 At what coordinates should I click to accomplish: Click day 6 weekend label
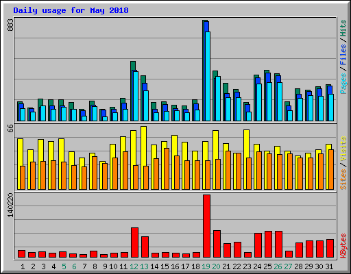[74, 266]
